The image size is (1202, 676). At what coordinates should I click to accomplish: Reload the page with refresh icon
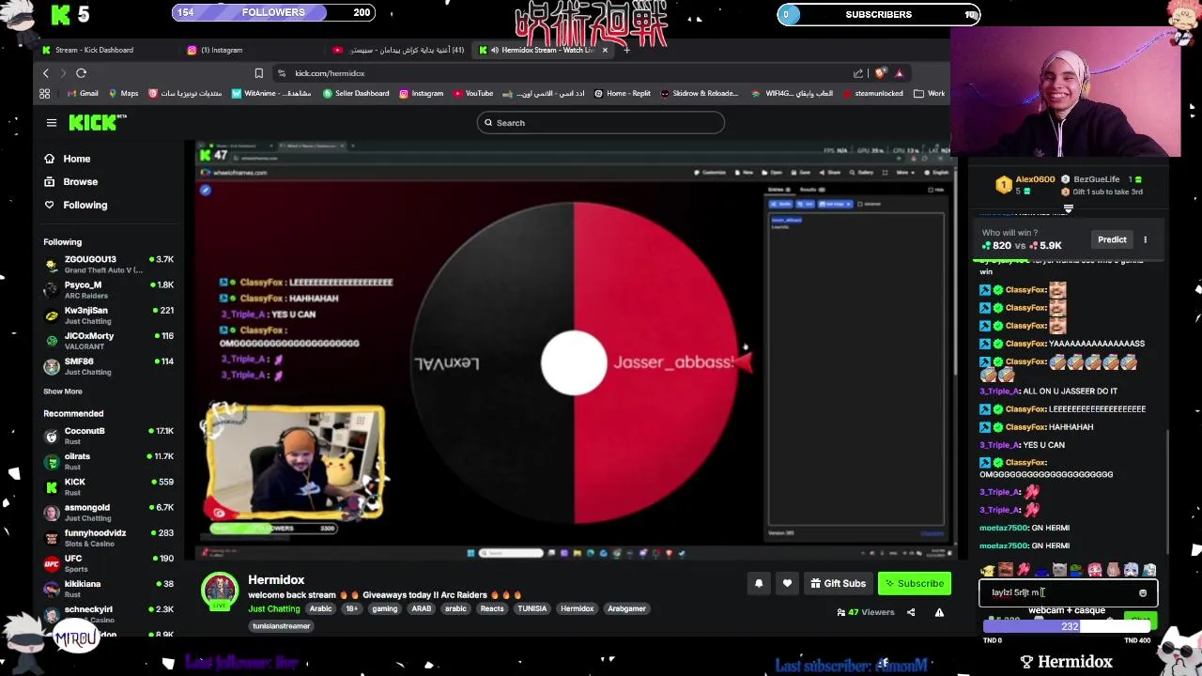81,73
